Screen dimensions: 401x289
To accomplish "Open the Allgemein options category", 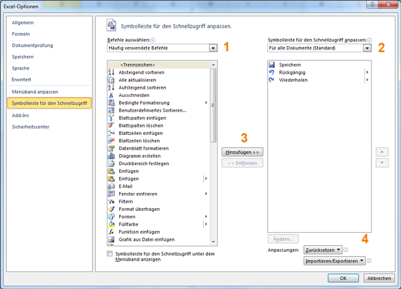I will (x=23, y=23).
